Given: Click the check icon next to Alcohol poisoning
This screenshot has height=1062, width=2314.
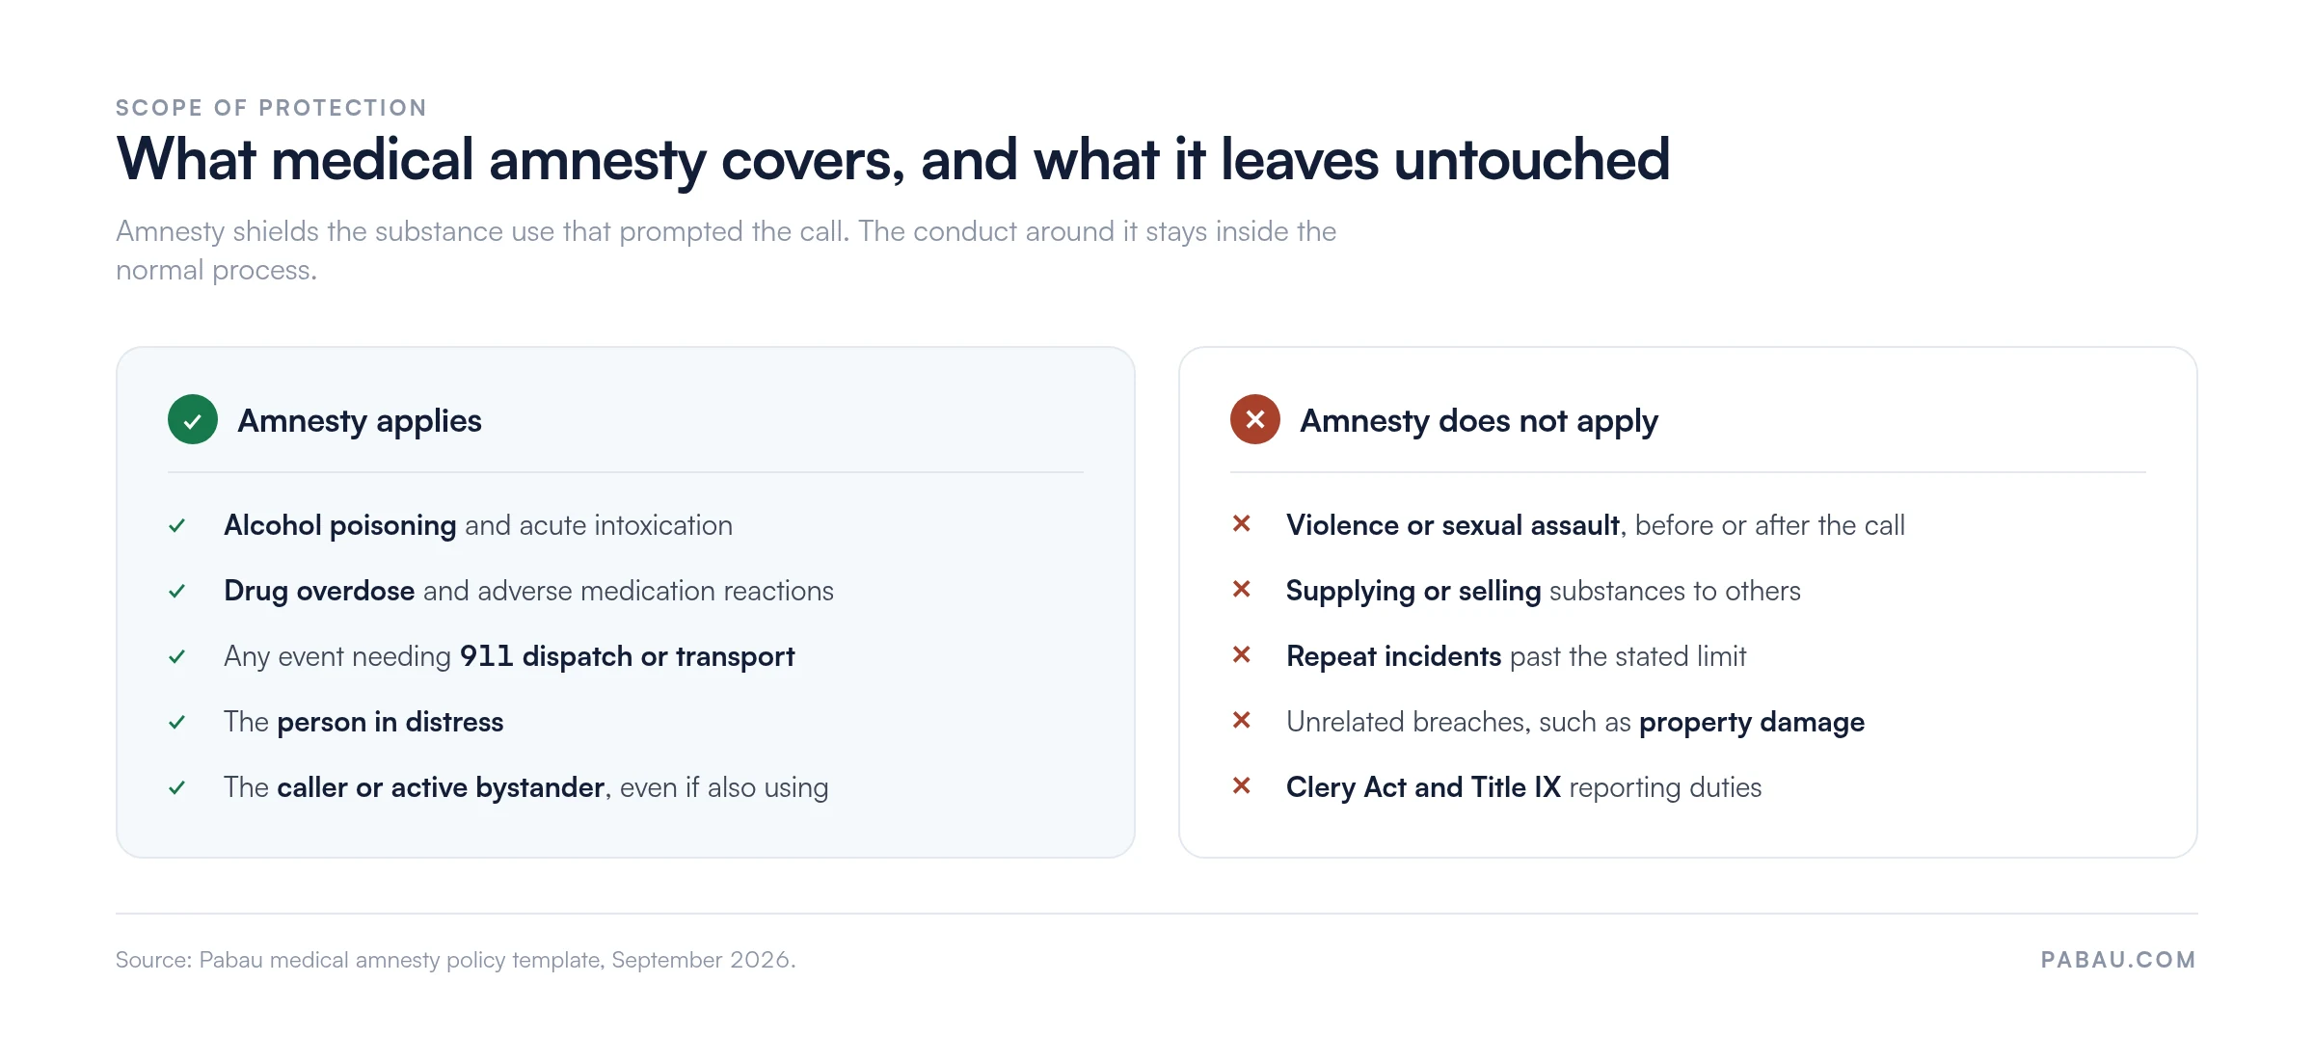Looking at the screenshot, I should coord(177,525).
